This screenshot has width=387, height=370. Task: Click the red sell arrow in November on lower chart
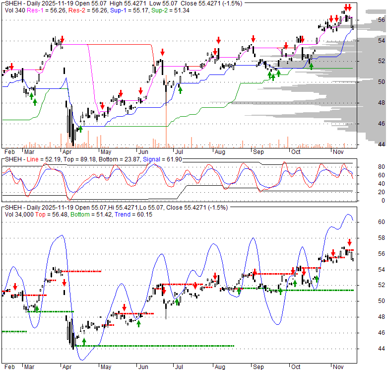(349, 242)
